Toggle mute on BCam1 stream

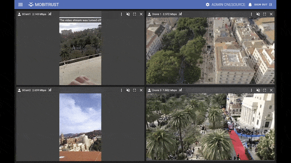128,14
